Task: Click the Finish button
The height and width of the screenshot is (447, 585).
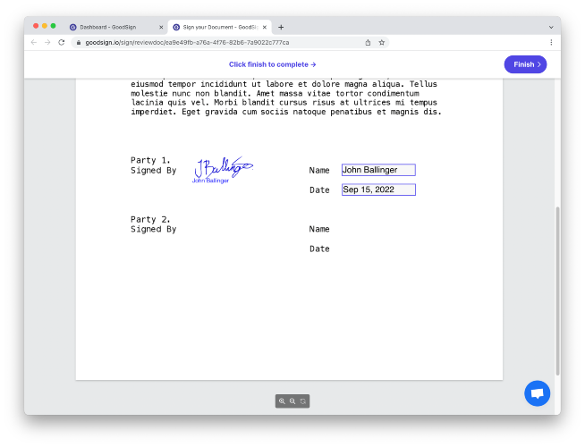Action: (525, 64)
